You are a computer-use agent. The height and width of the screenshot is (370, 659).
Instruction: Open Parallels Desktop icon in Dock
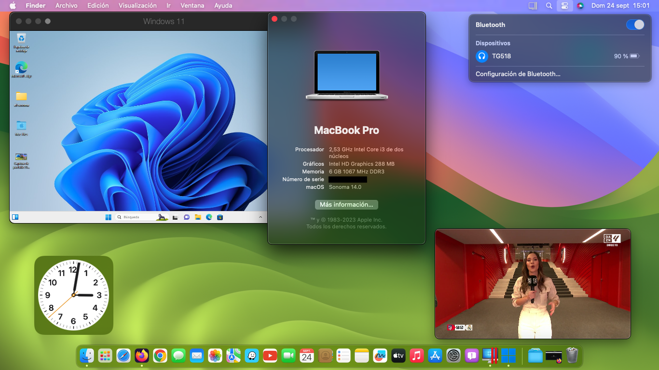490,356
